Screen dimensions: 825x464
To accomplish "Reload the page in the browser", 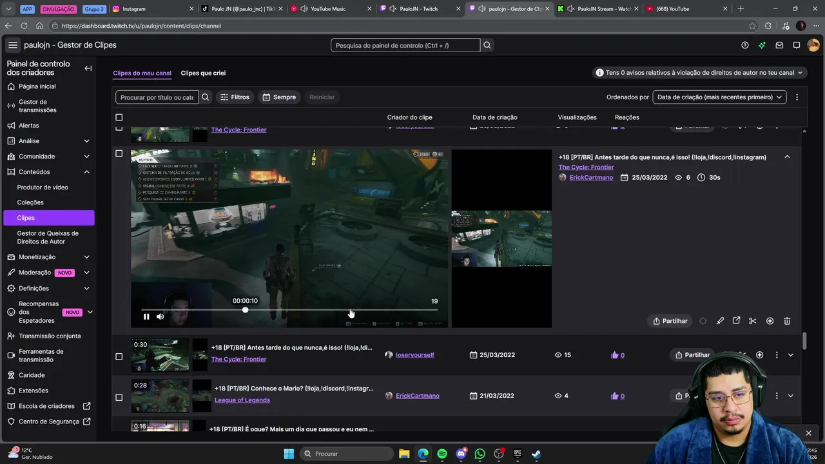I will tap(24, 26).
